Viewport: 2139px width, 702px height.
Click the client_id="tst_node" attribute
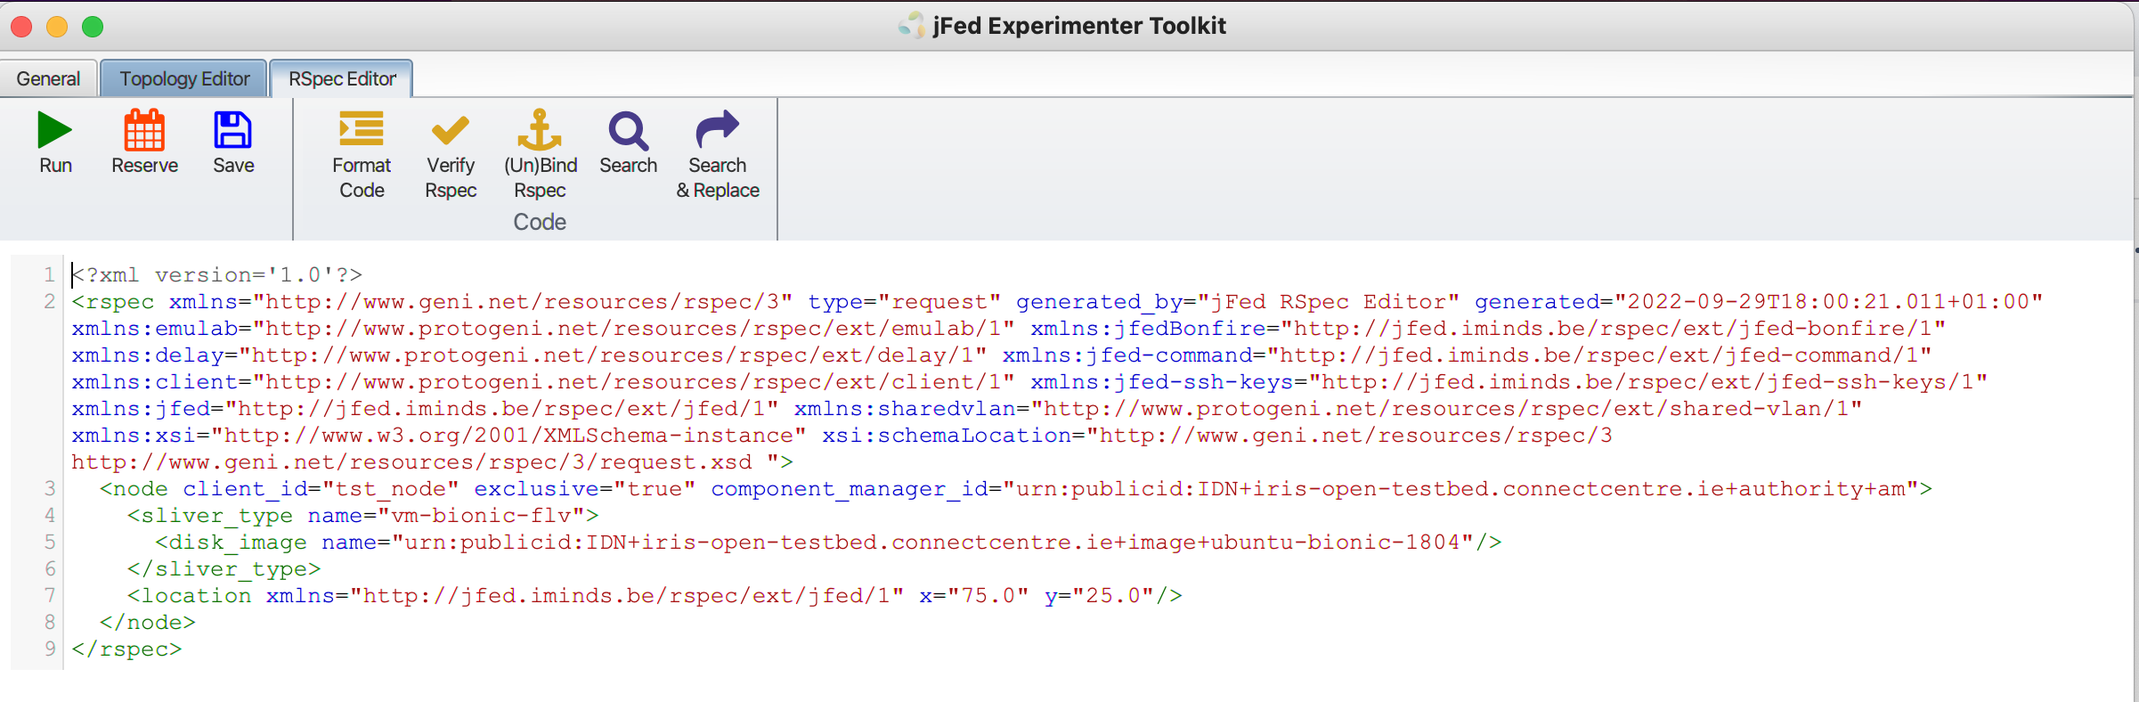[321, 488]
